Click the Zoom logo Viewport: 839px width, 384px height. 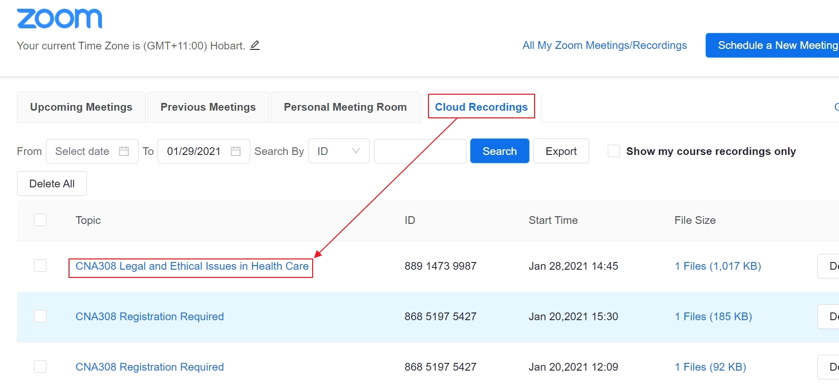coord(59,19)
